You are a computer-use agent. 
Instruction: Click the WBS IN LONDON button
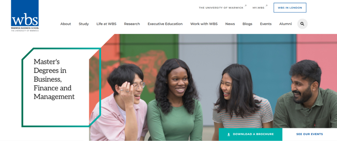click(x=290, y=8)
